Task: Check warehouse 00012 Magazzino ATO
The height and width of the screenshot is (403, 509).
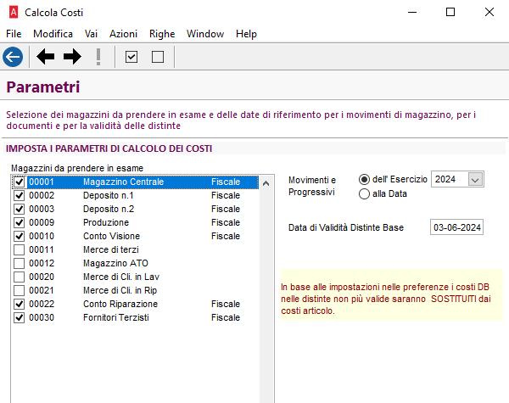Action: (20, 263)
